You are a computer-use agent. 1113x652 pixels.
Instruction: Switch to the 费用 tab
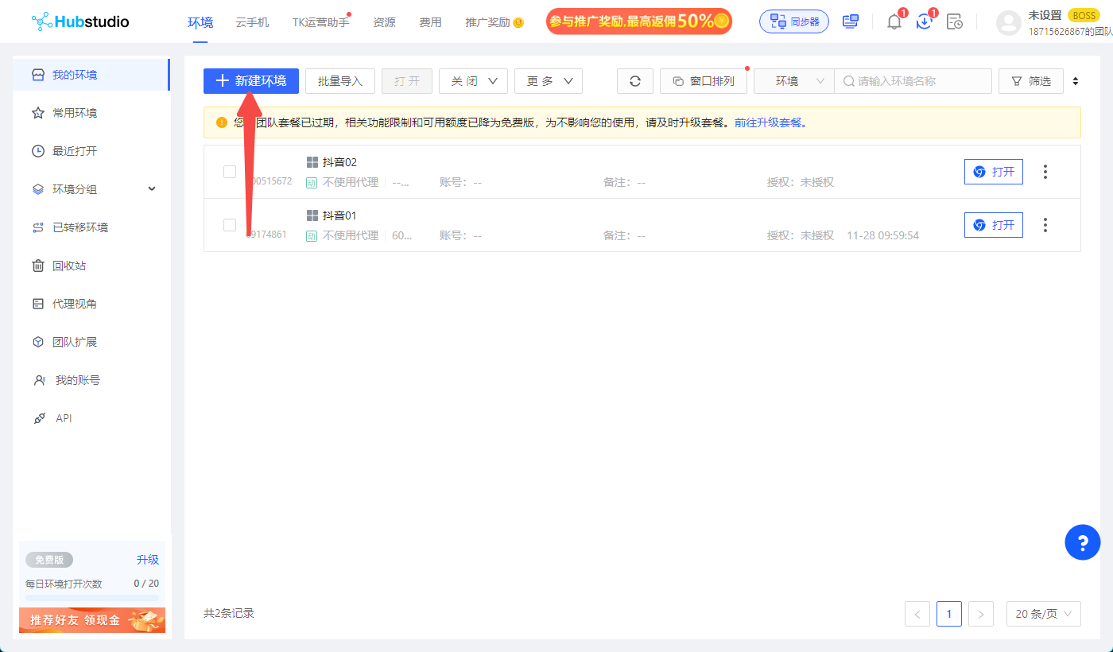click(x=430, y=22)
